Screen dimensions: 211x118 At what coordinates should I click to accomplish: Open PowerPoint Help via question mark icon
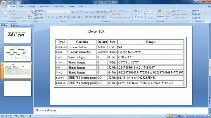pyautogui.click(x=209, y=6)
